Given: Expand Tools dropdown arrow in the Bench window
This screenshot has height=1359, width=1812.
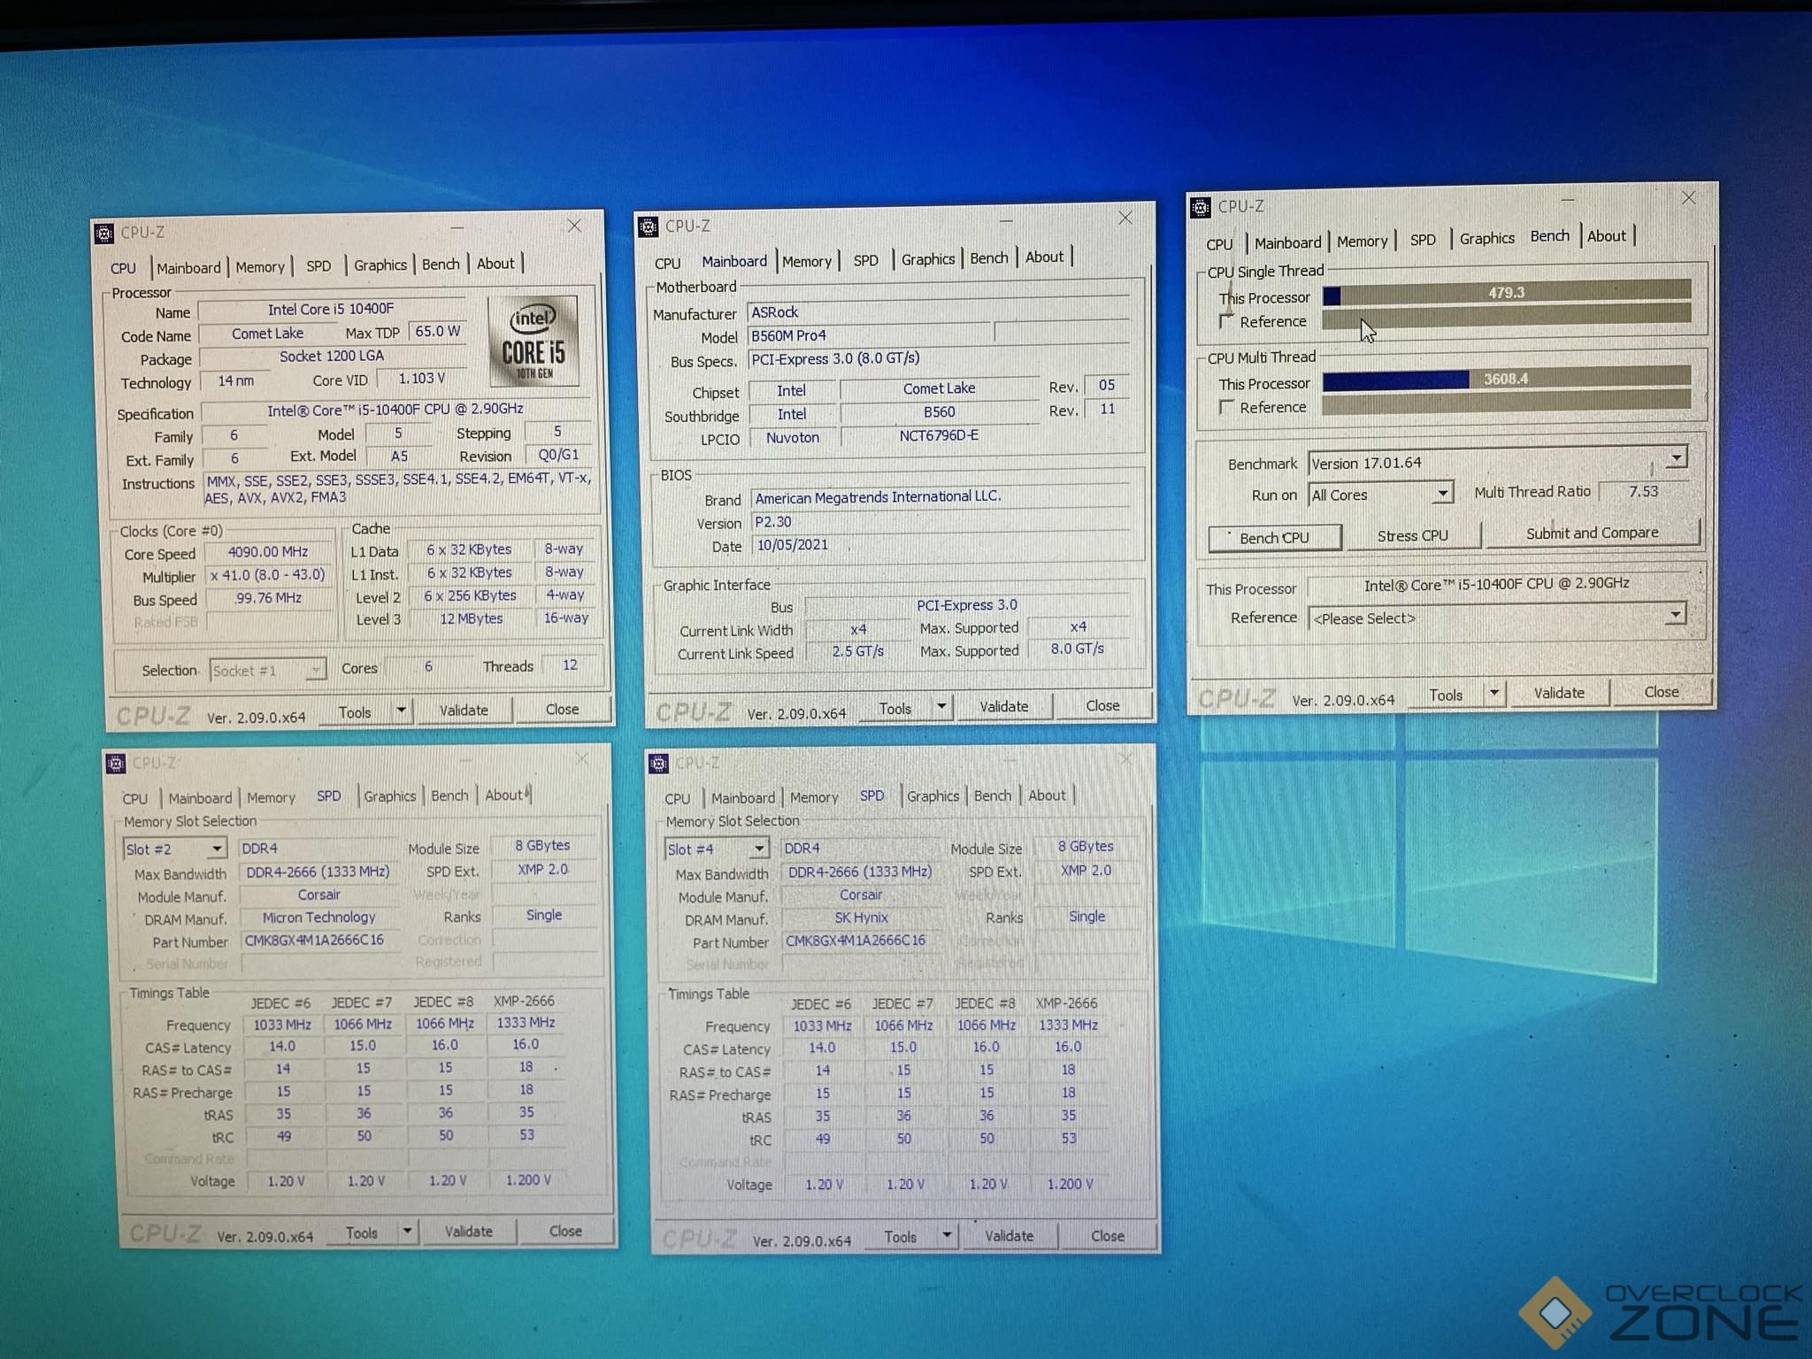Looking at the screenshot, I should pos(1493,693).
